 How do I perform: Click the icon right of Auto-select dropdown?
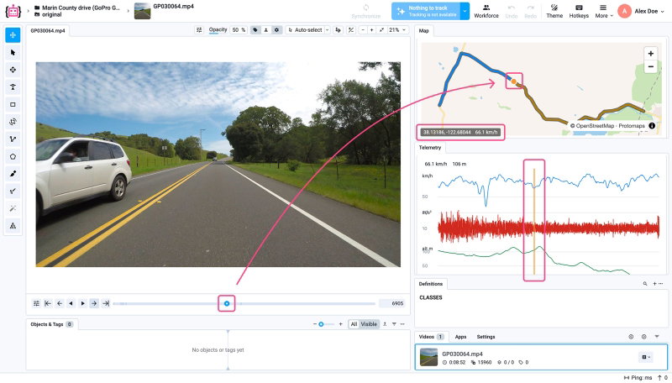pos(339,30)
